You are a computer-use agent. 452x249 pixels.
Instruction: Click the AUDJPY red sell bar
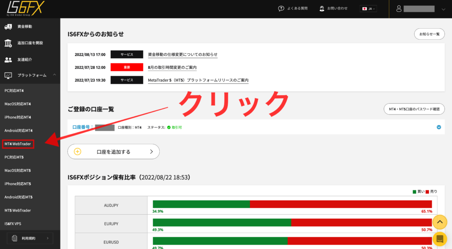click(341, 204)
